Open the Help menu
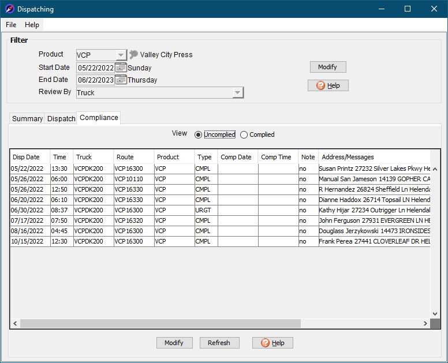This screenshot has width=448, height=363. pyautogui.click(x=32, y=25)
